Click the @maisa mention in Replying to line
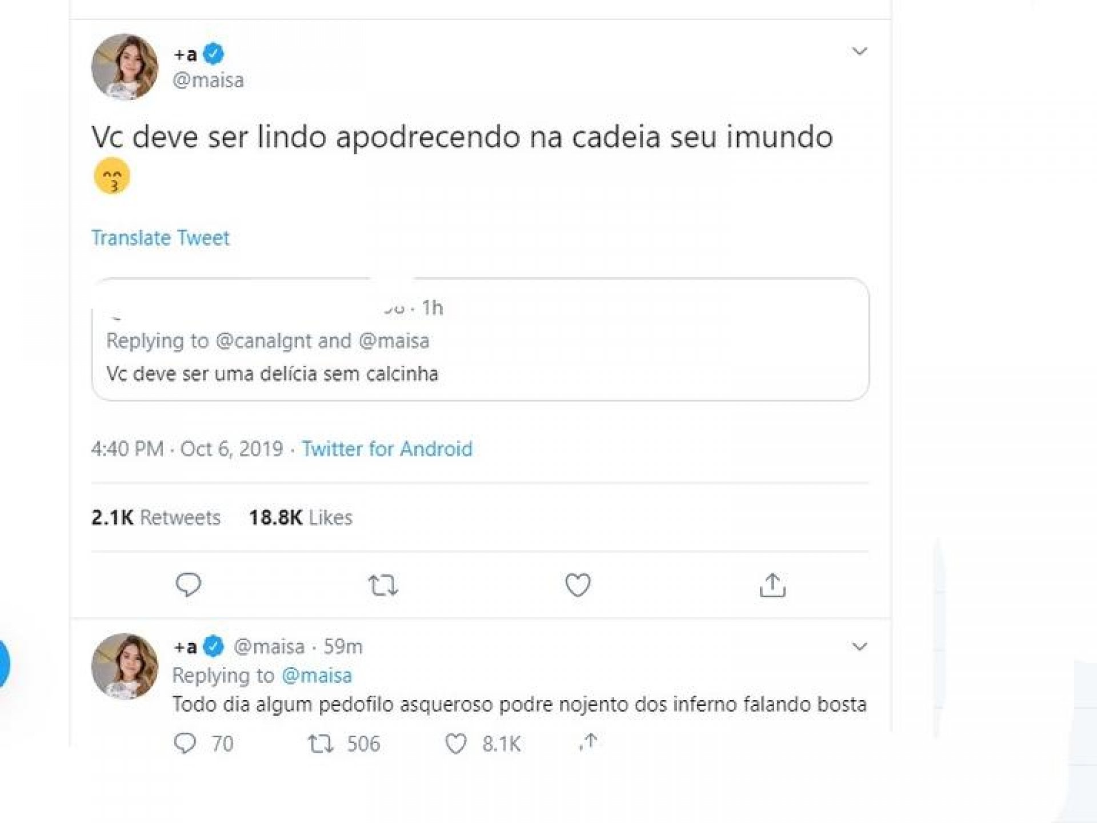Image resolution: width=1097 pixels, height=823 pixels. [317, 676]
